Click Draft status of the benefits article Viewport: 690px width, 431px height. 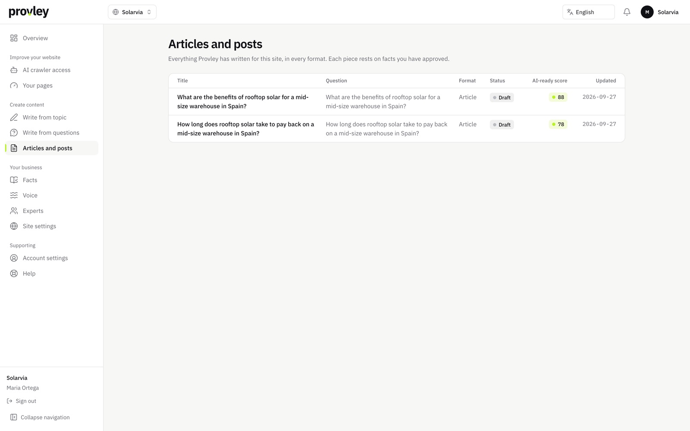[502, 97]
